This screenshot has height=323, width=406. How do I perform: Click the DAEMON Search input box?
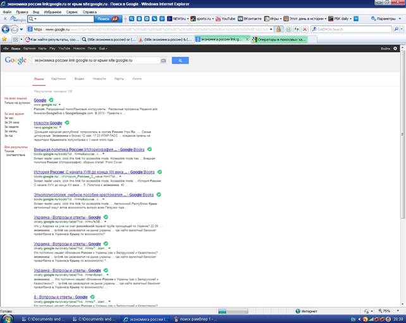pos(351,29)
